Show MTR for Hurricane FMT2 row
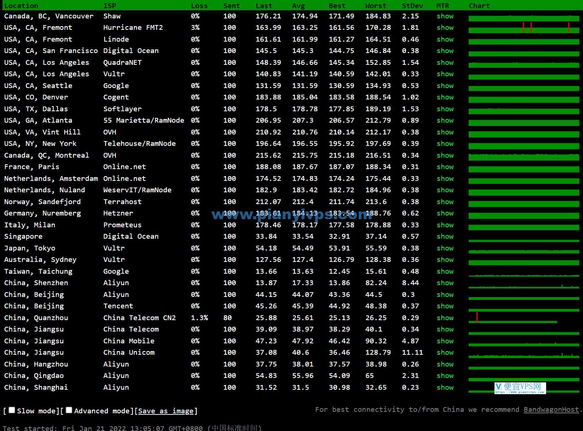 pos(445,28)
